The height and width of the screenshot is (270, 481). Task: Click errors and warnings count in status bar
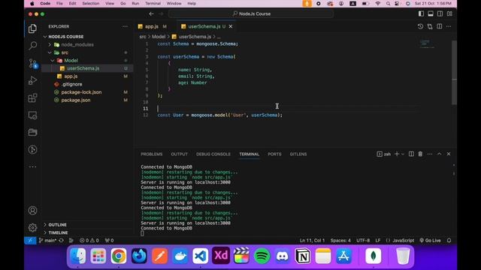point(89,240)
